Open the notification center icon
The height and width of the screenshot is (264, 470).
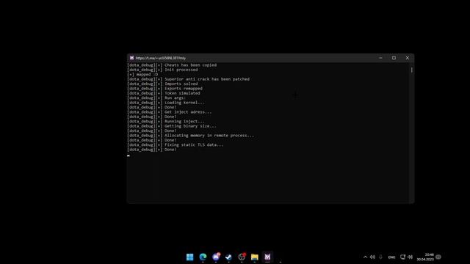[438, 257]
